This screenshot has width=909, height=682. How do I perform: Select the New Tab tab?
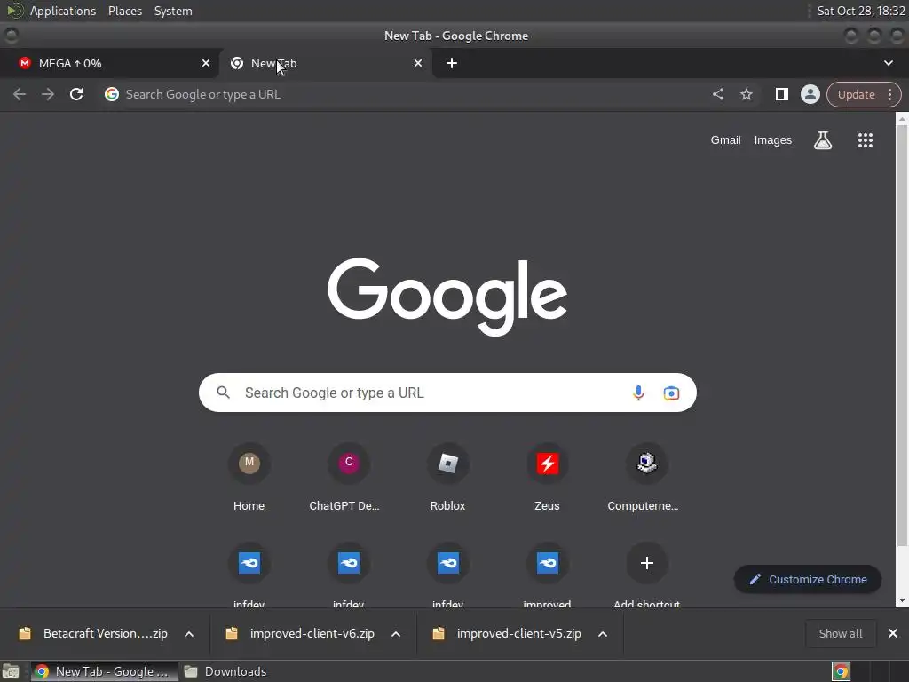pos(325,63)
